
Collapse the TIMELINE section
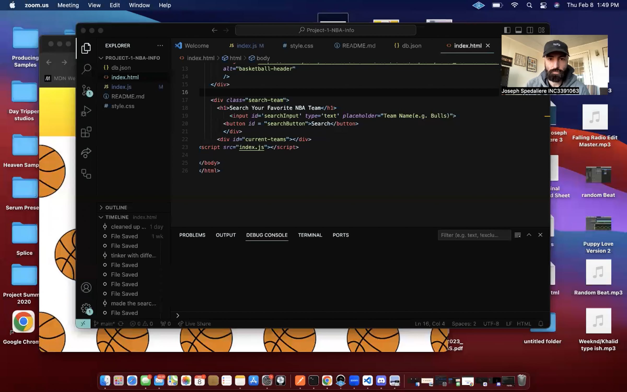point(117,217)
